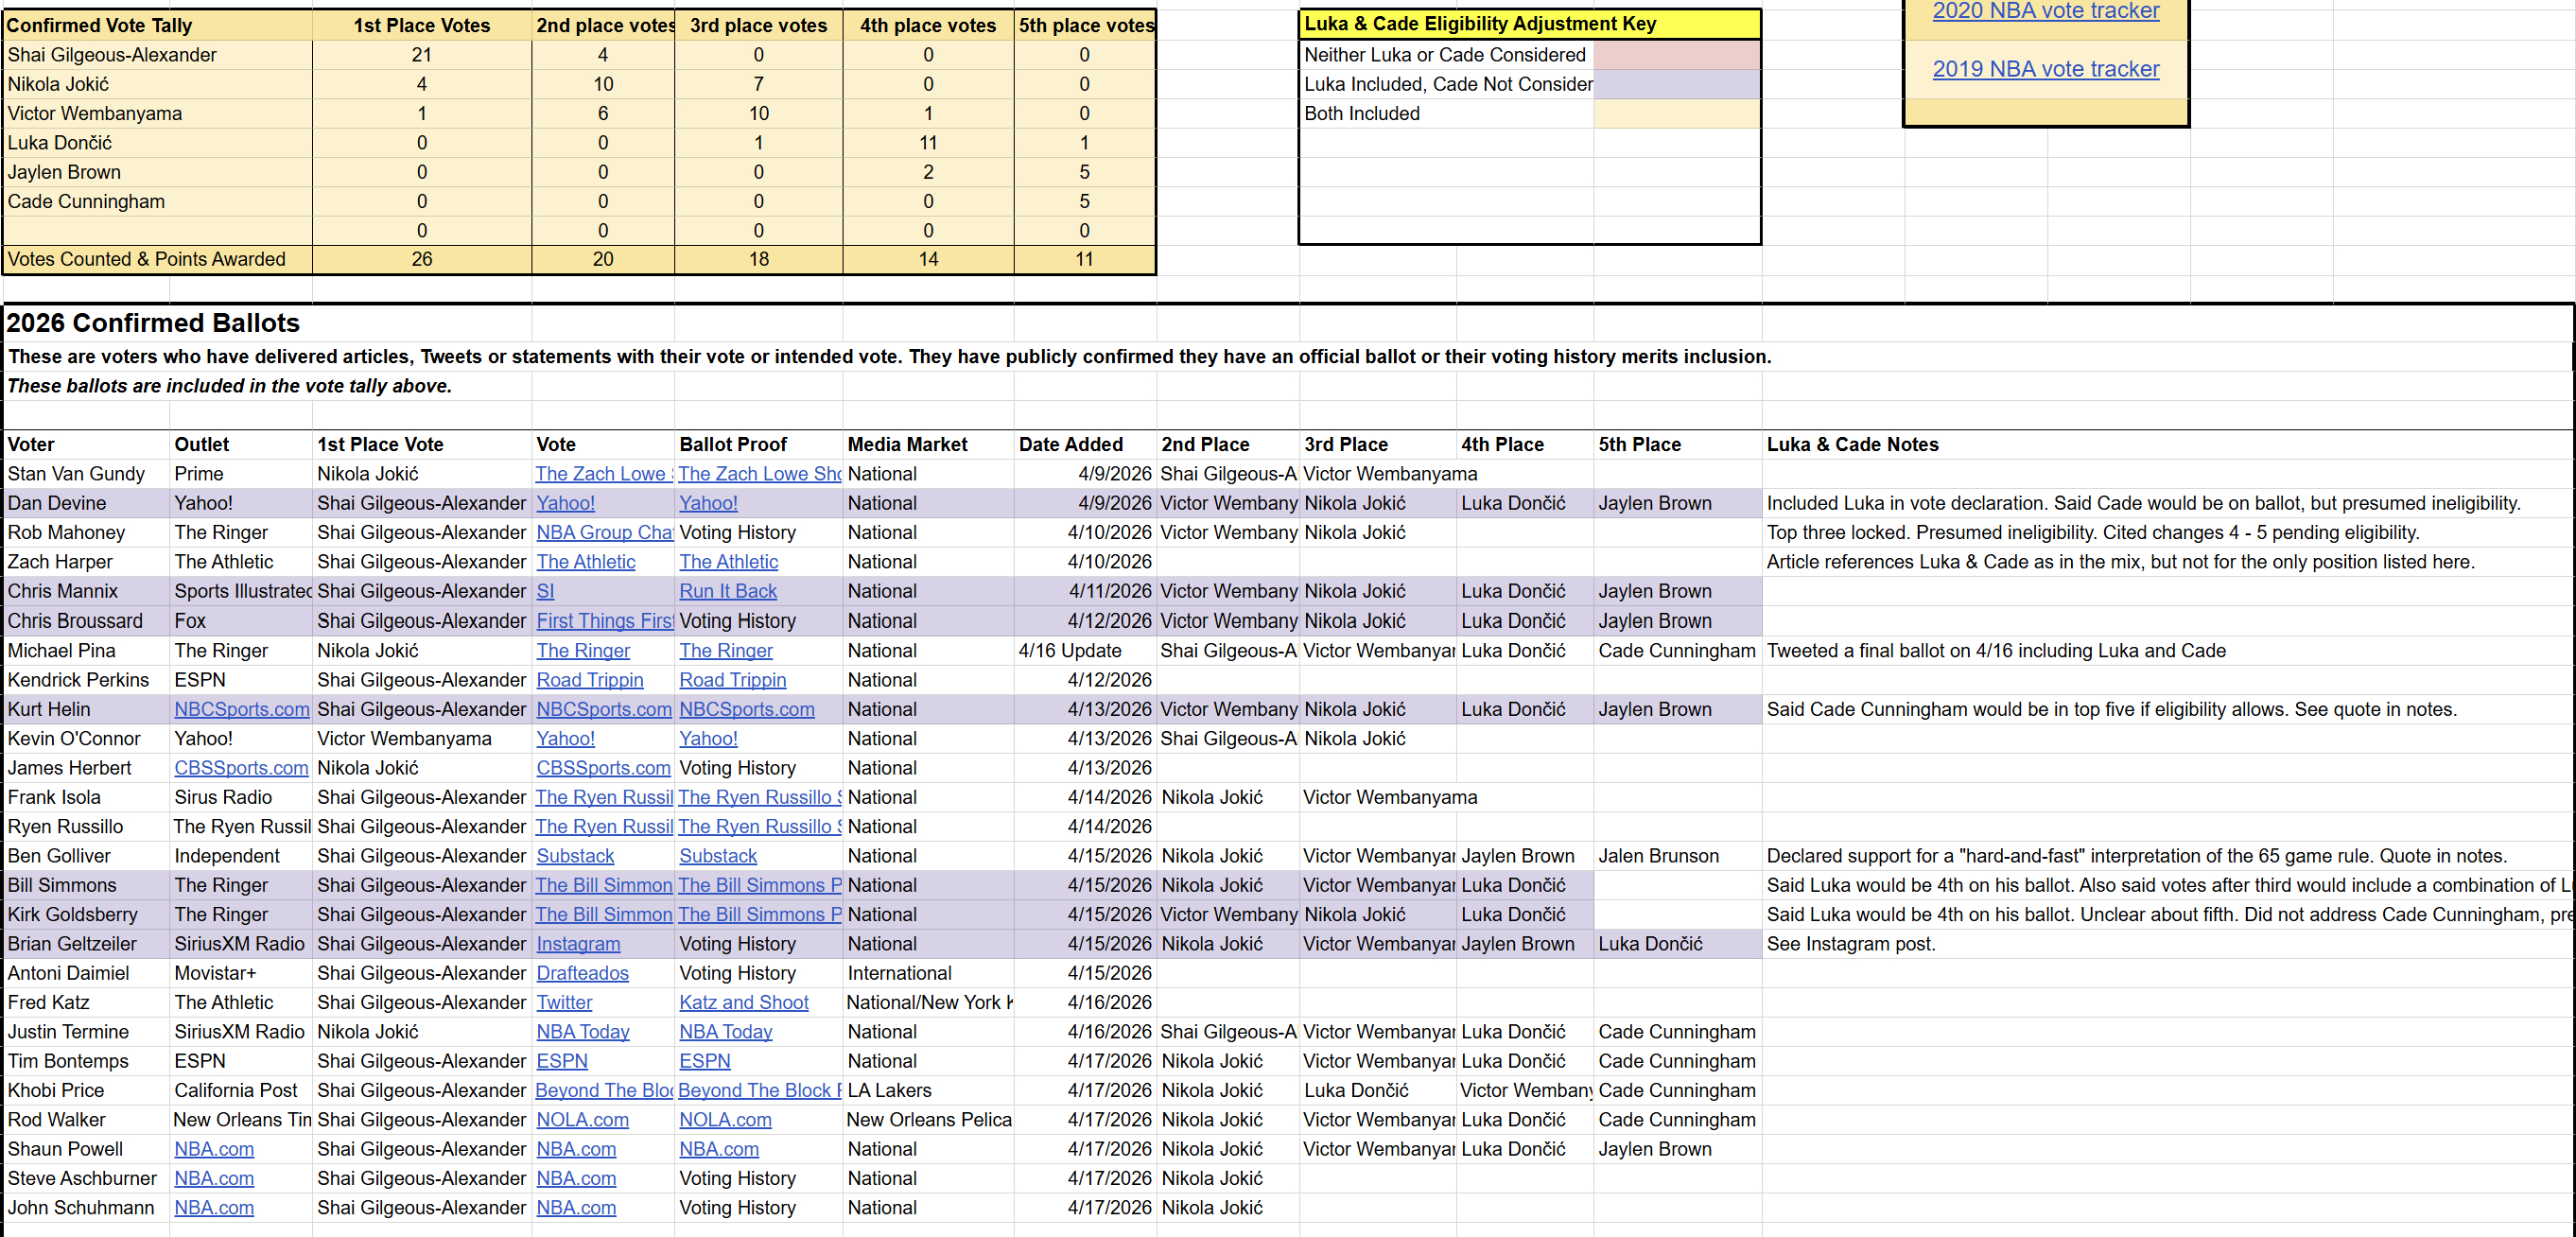
Task: Select Shai Gilgeous-Alexander's 1st place votes cell
Action: (421, 55)
